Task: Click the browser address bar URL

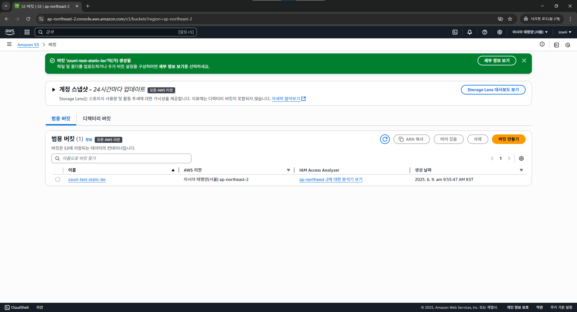Action: pyautogui.click(x=120, y=19)
